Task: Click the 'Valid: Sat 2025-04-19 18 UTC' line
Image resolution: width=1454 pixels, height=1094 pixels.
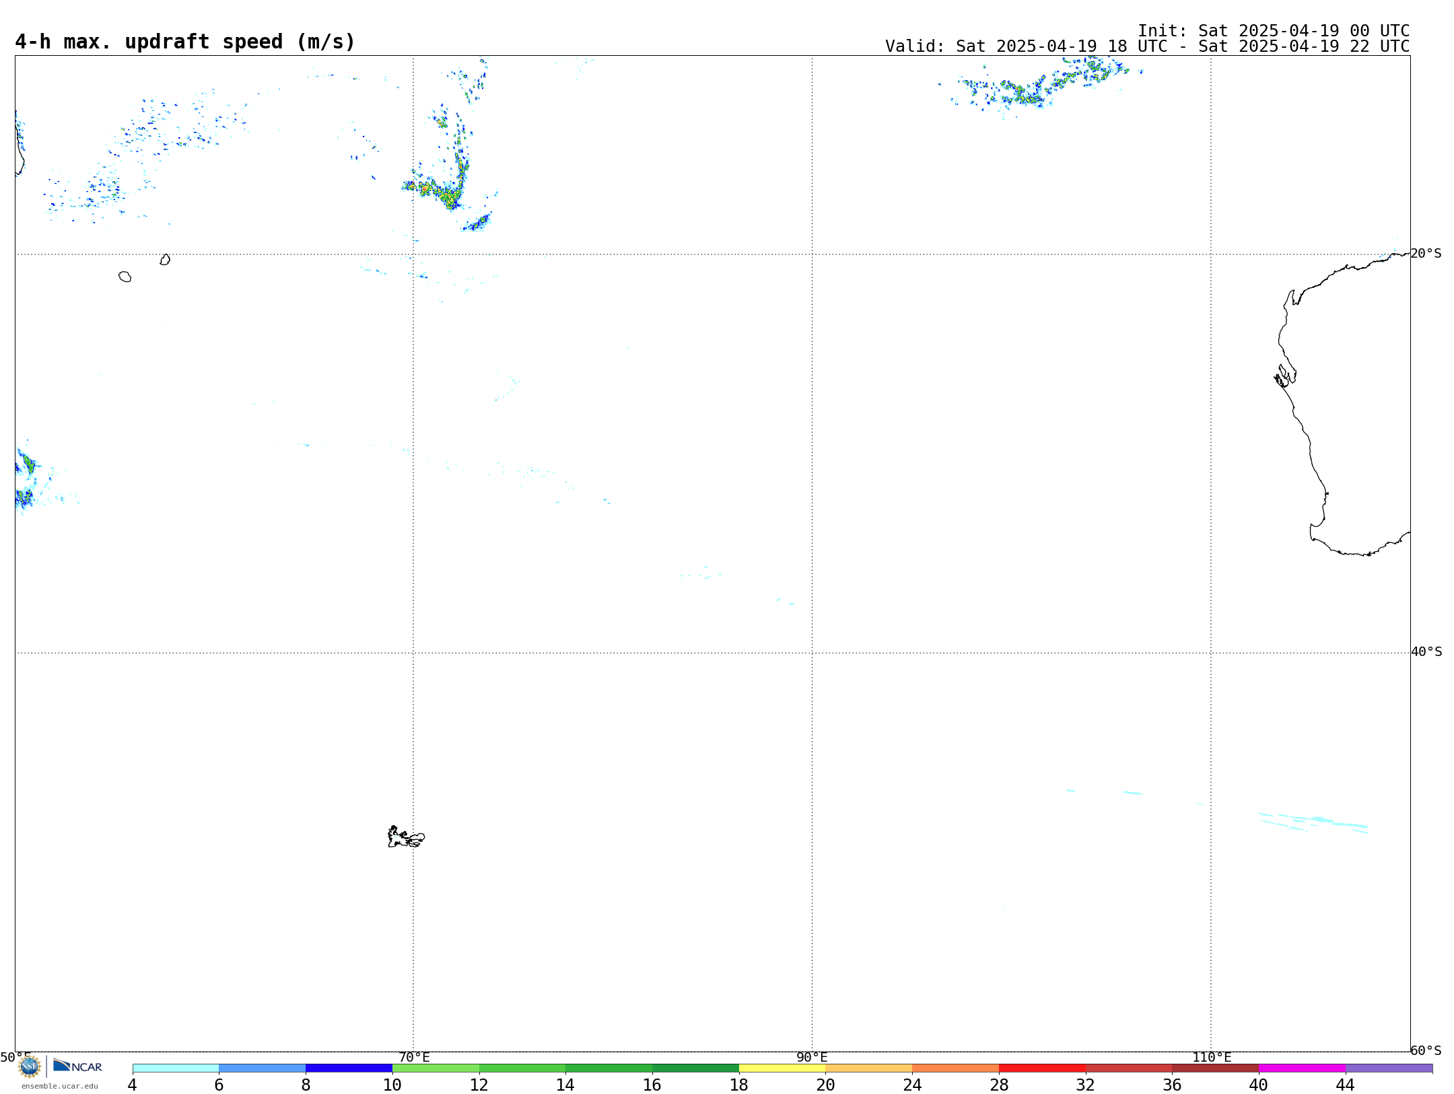Action: point(1147,46)
